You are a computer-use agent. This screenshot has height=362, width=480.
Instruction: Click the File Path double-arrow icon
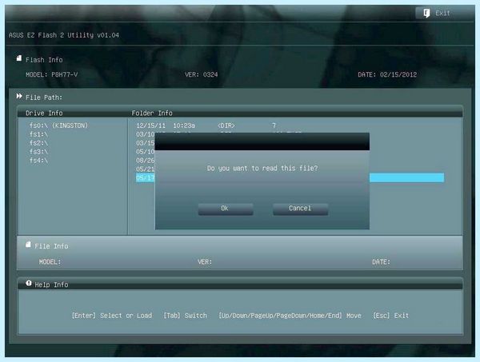[19, 97]
